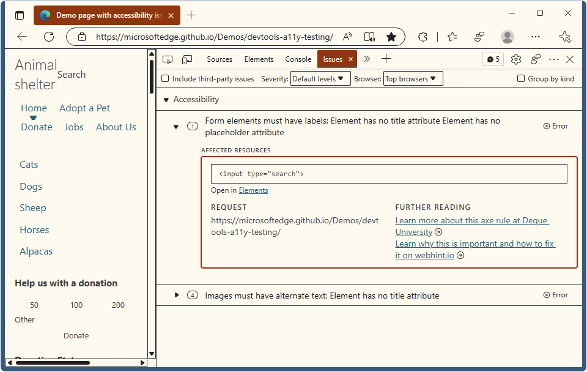587x372 pixels.
Task: Open the Browser Top browsers dropdown
Action: [413, 78]
